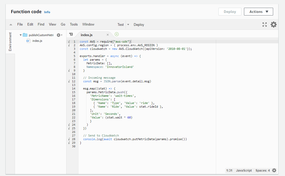Viewport: 285px width, 176px height.
Task: Close the index.js tab
Action: (x=108, y=35)
